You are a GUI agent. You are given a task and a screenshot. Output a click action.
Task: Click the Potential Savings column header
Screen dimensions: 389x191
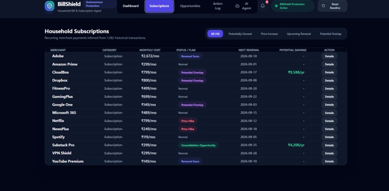(293, 50)
